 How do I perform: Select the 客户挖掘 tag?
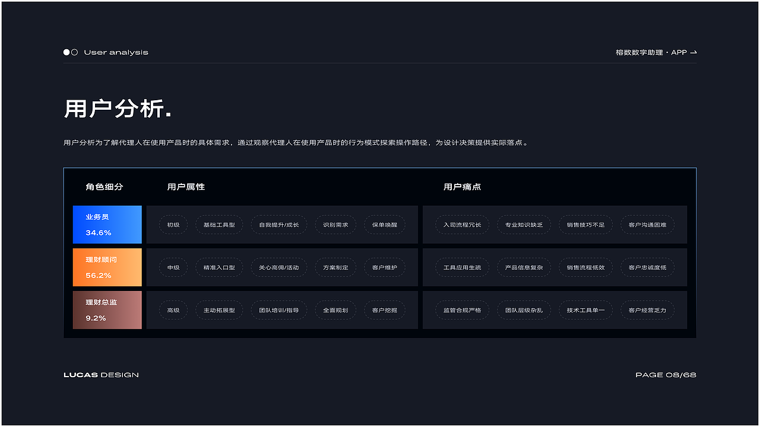[385, 310]
